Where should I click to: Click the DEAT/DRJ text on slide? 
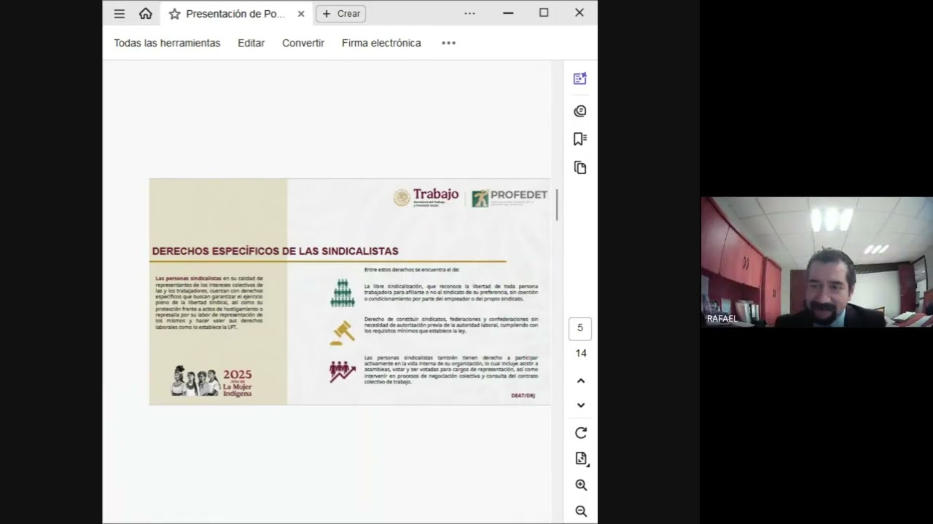(523, 395)
